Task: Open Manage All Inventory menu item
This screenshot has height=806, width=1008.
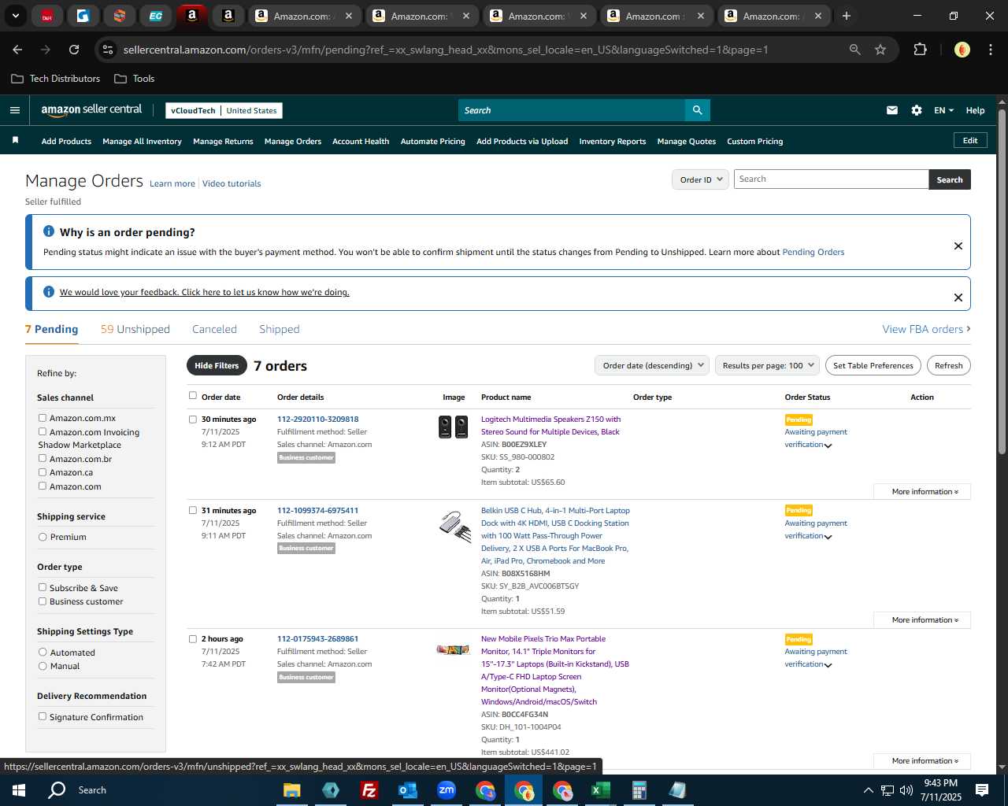Action: (142, 142)
